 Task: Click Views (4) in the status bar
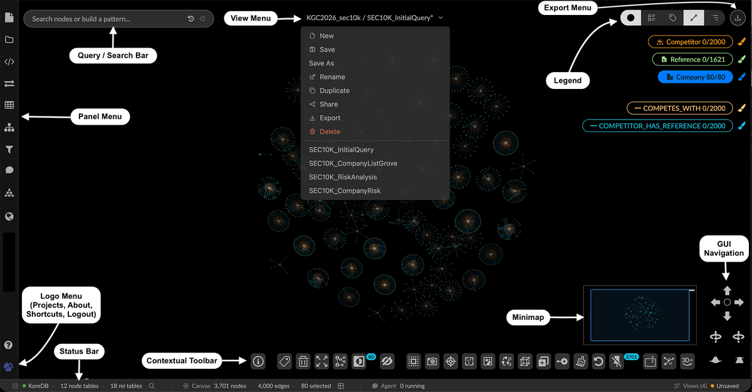[x=689, y=386]
